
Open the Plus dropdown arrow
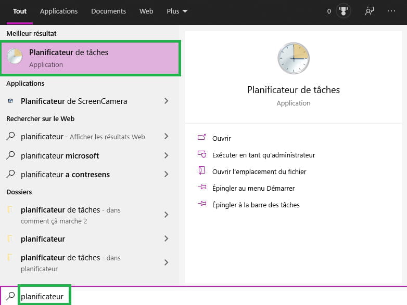(185, 11)
